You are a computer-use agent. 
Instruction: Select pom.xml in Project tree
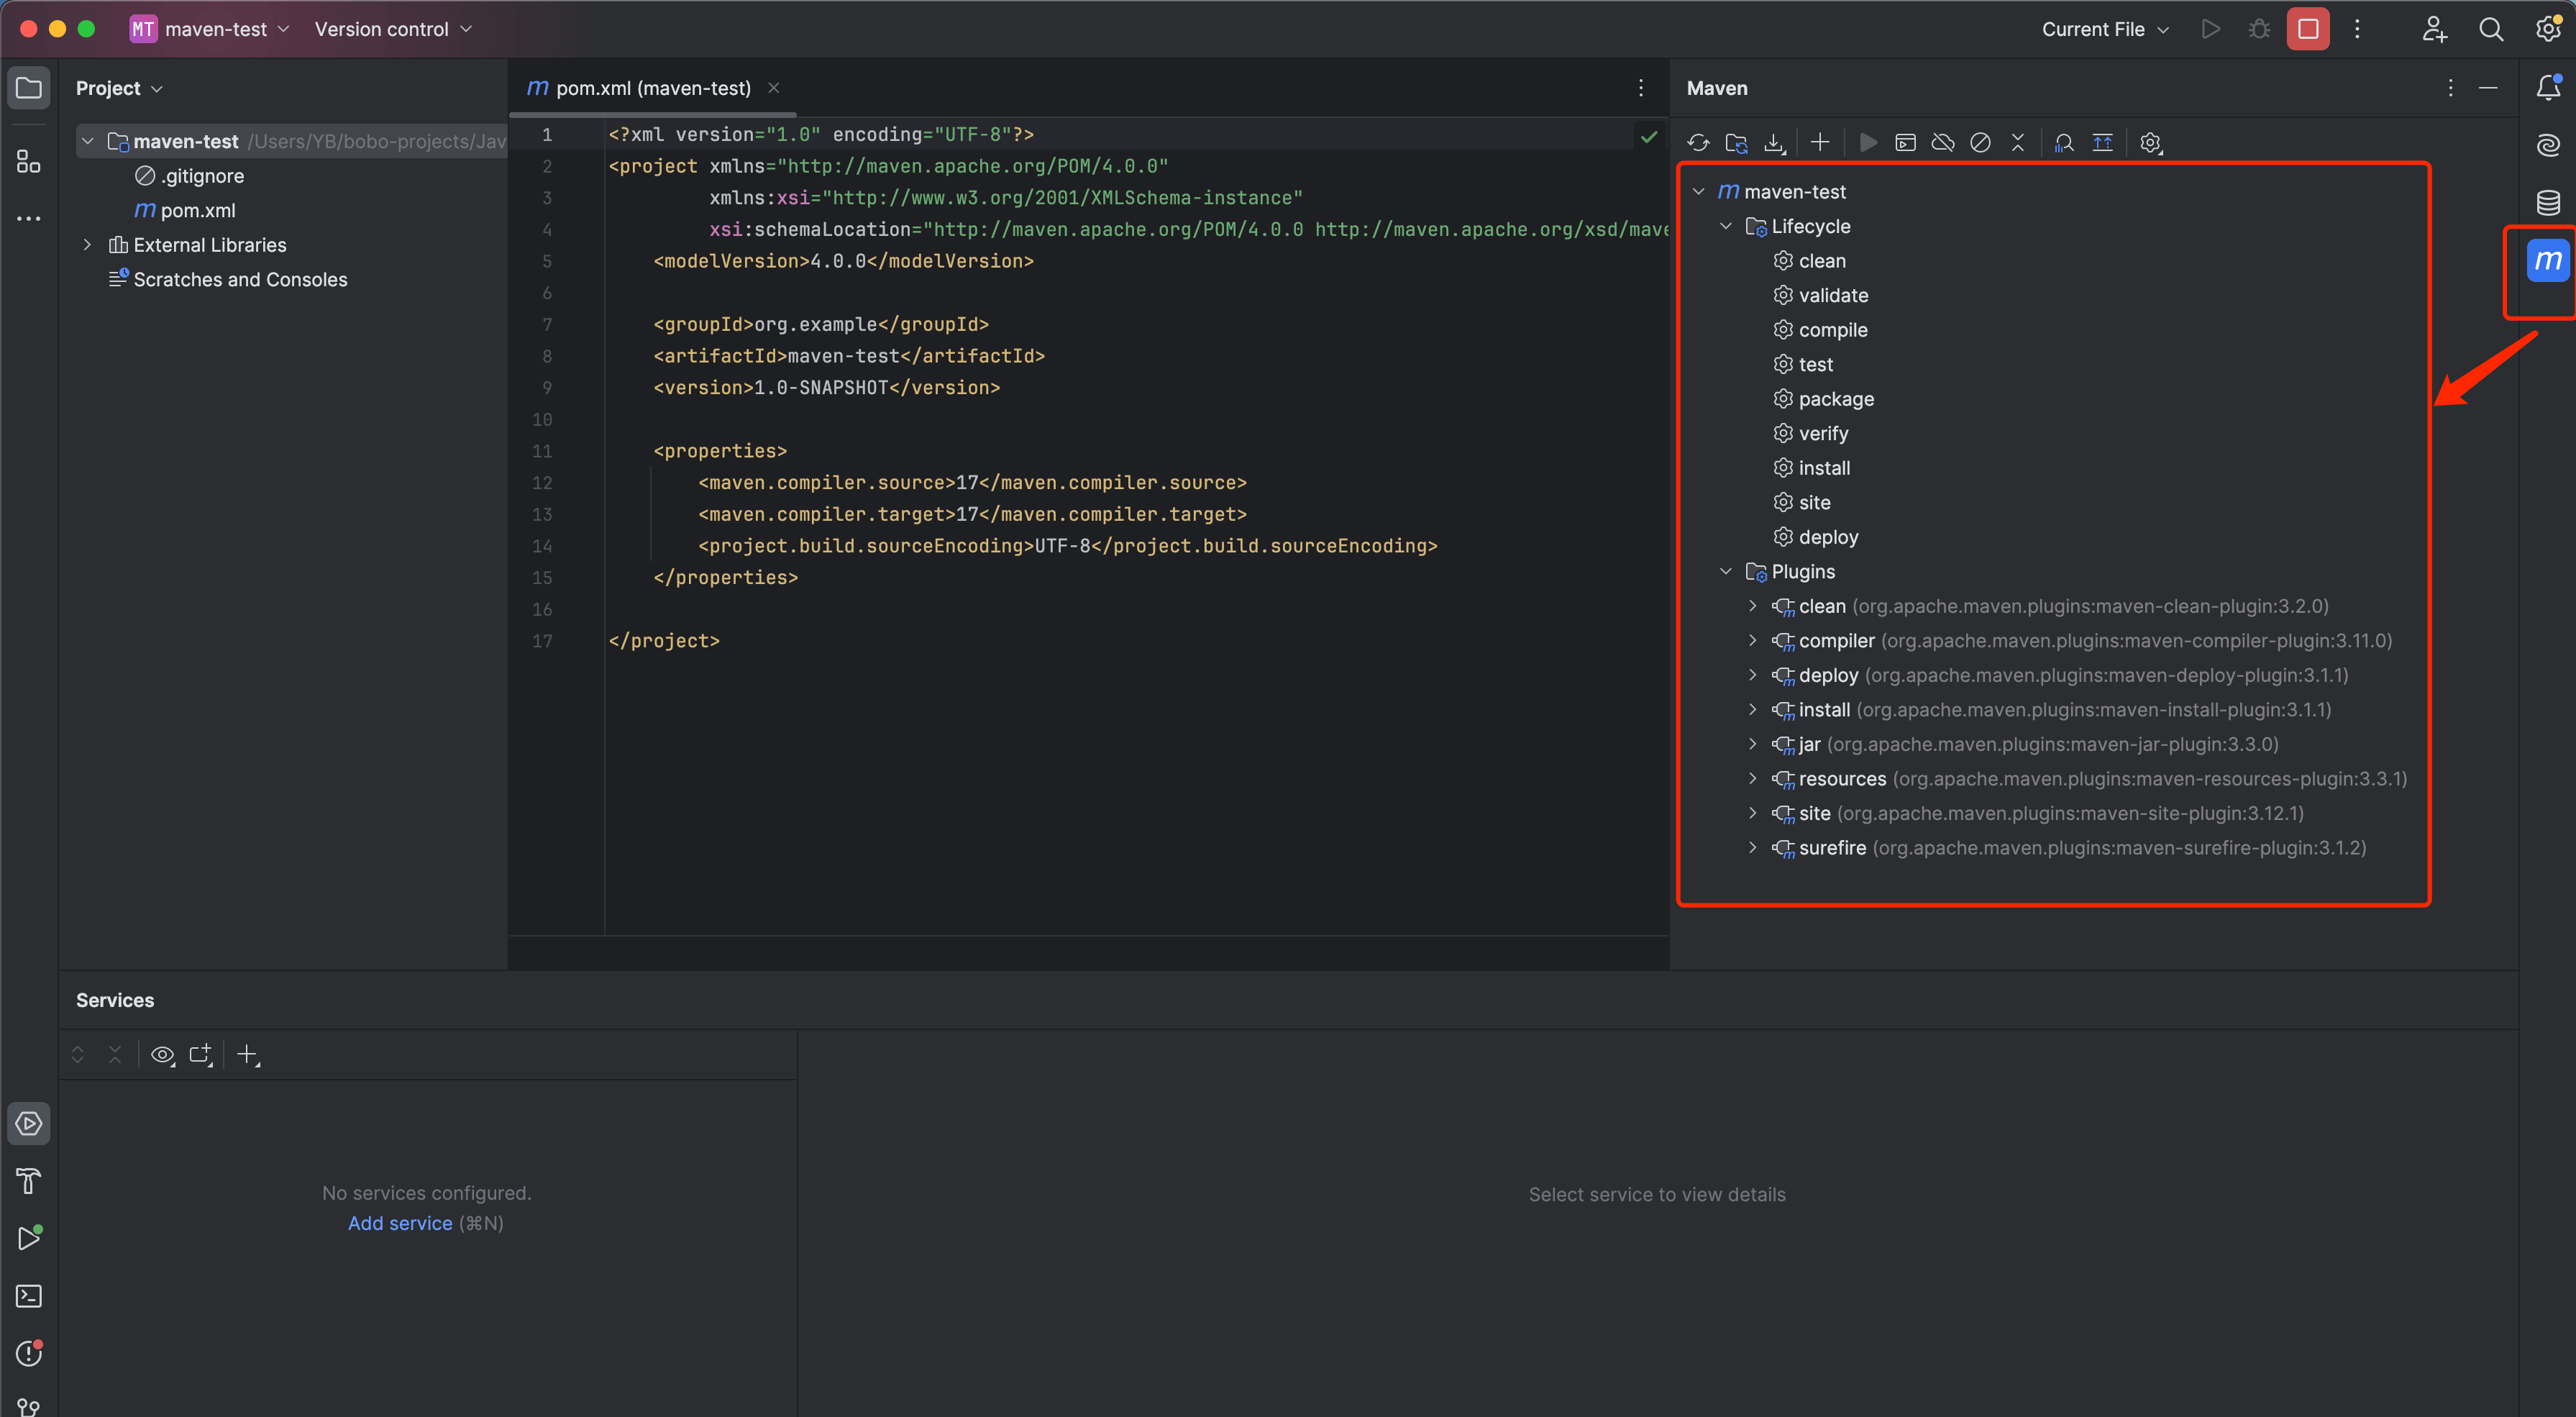[x=198, y=210]
